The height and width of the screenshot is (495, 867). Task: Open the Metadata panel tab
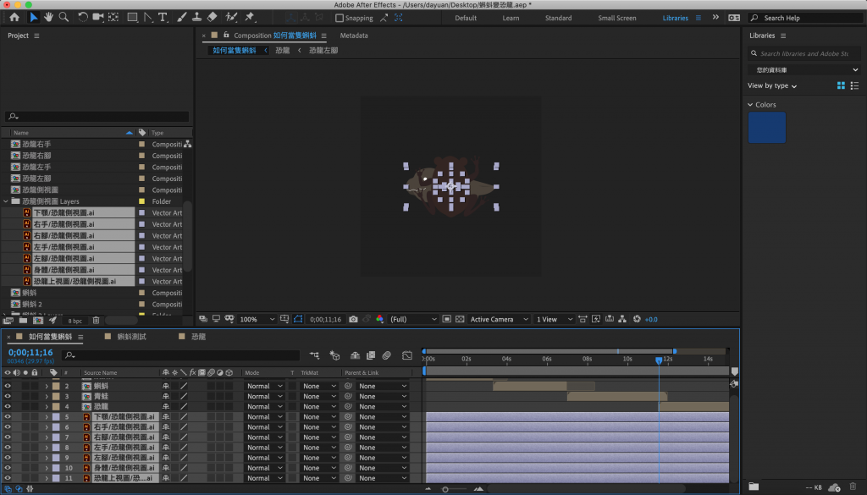[x=354, y=36]
